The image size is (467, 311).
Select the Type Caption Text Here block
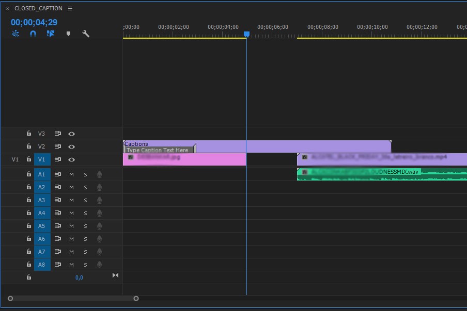coord(160,150)
